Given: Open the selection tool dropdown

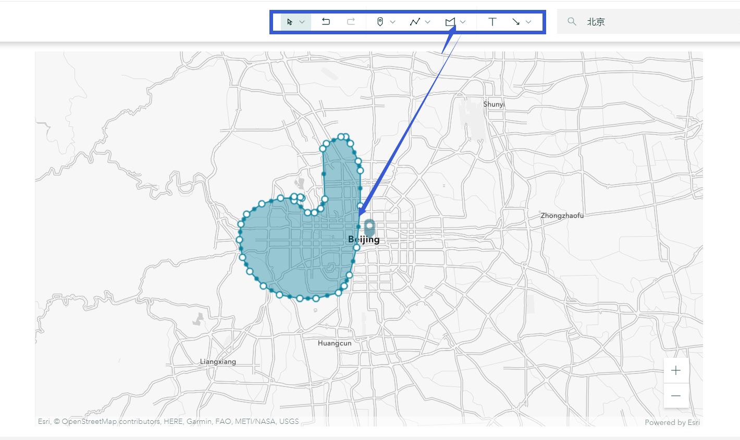Looking at the screenshot, I should click(303, 21).
